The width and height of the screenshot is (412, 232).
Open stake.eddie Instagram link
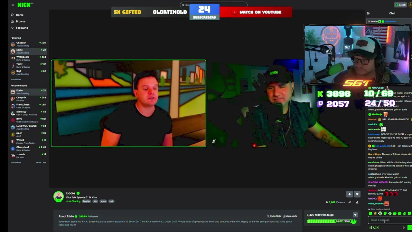point(290,216)
